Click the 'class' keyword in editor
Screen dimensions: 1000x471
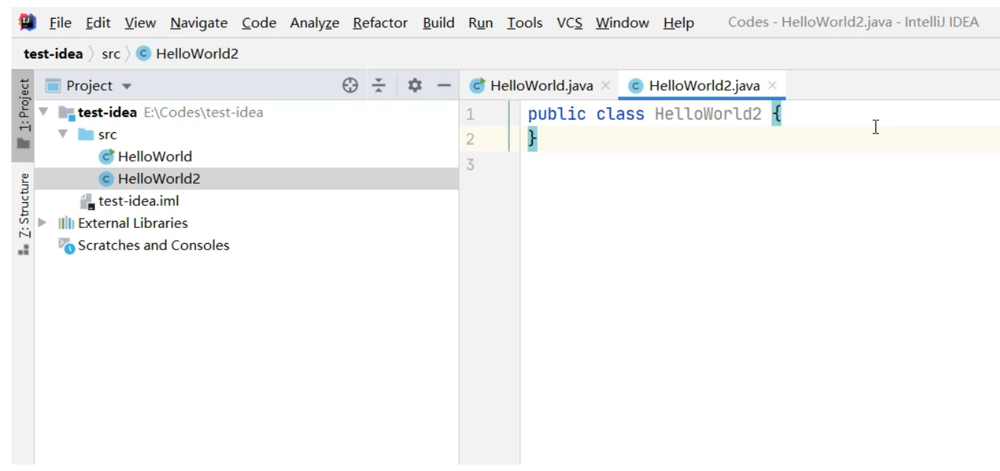pos(620,114)
